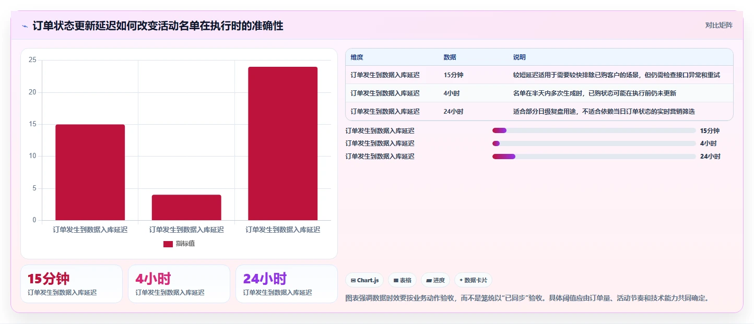Image resolution: width=754 pixels, height=324 pixels.
Task: Select the Chart.js tag chip
Action: coord(364,280)
